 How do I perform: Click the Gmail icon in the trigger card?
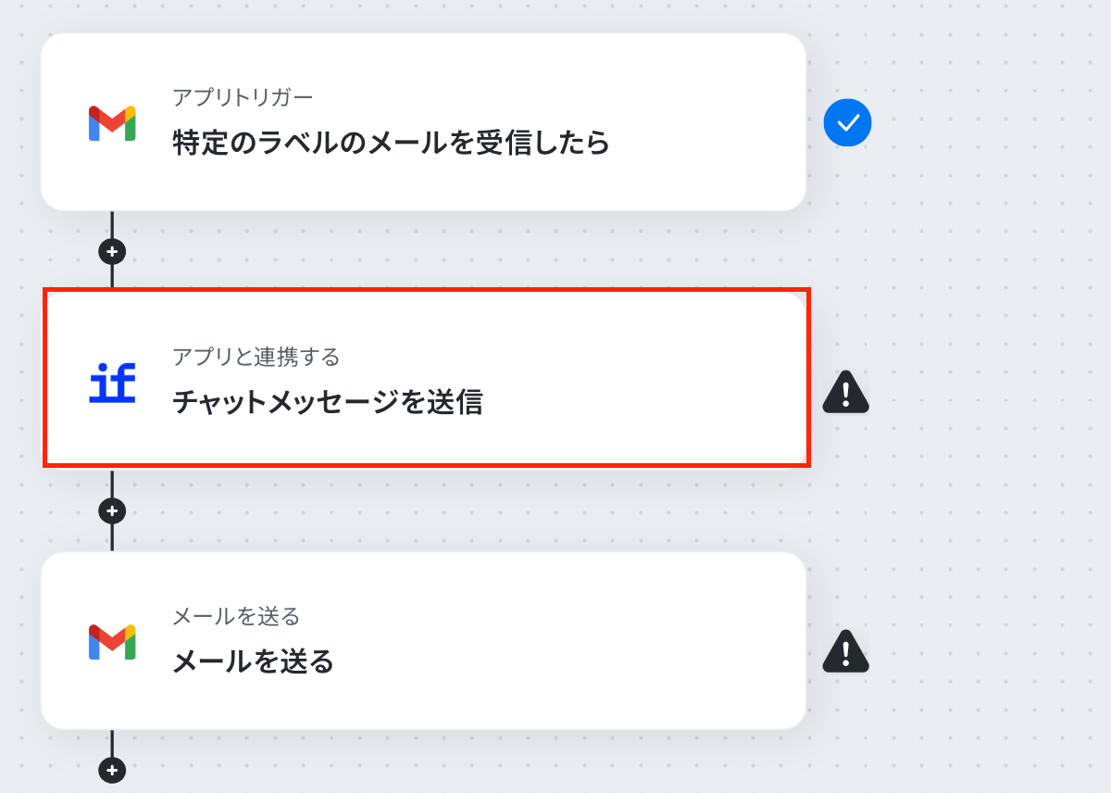point(112,123)
